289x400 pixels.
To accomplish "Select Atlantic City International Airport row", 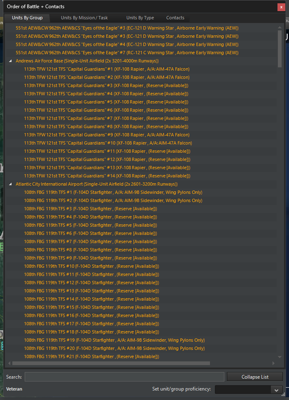I will pyautogui.click(x=96, y=184).
